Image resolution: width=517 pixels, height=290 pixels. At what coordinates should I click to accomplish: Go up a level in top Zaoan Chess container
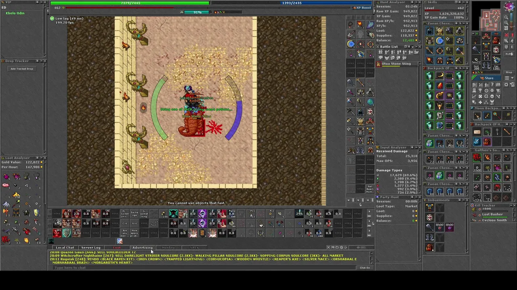[460, 23]
